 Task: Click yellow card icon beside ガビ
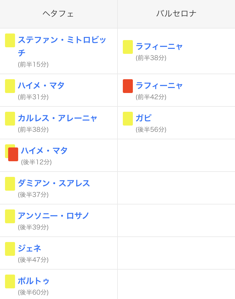(x=128, y=119)
